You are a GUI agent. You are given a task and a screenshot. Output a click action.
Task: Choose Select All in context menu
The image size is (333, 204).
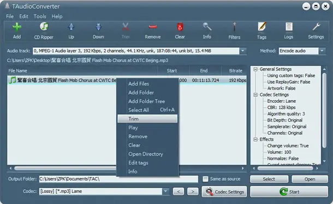click(147, 110)
